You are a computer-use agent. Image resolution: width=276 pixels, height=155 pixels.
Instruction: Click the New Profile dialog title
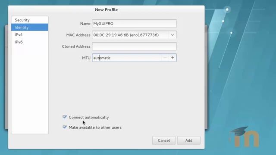pos(107,9)
